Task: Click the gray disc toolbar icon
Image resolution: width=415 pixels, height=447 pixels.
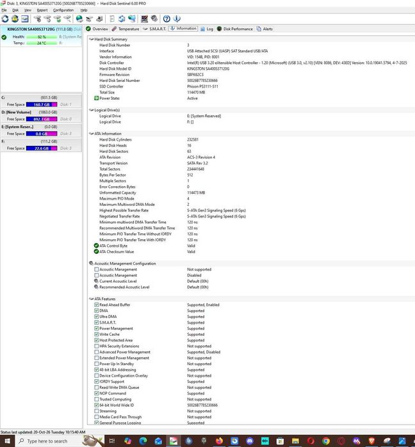Action: point(154,19)
